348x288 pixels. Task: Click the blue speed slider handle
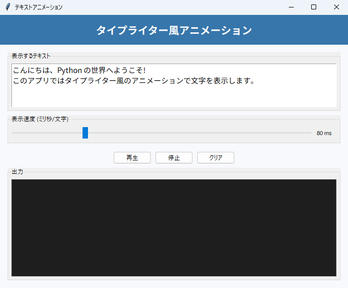click(85, 133)
